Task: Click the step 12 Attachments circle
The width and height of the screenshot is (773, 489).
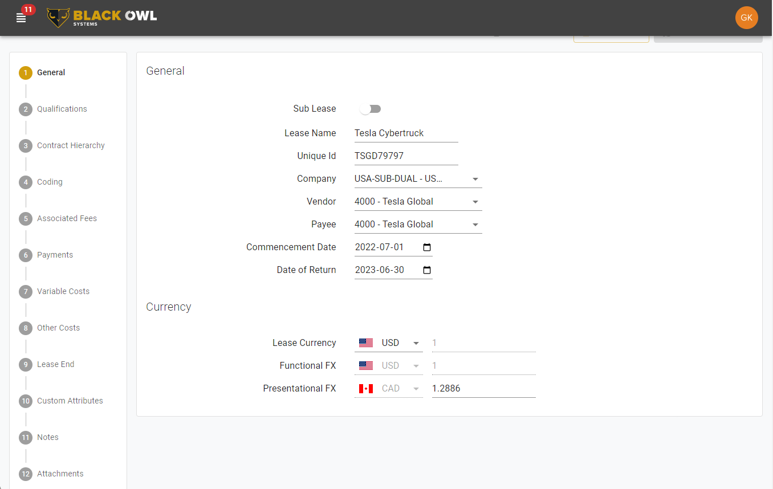Action: pyautogui.click(x=26, y=474)
